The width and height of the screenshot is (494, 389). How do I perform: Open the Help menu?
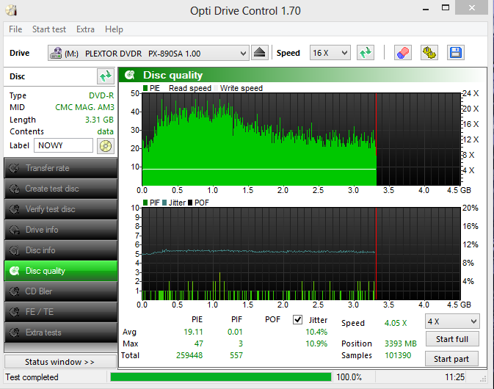coord(114,29)
